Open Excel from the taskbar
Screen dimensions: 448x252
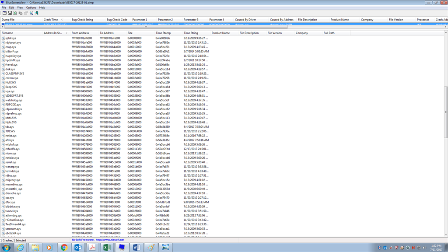(x=107, y=248)
